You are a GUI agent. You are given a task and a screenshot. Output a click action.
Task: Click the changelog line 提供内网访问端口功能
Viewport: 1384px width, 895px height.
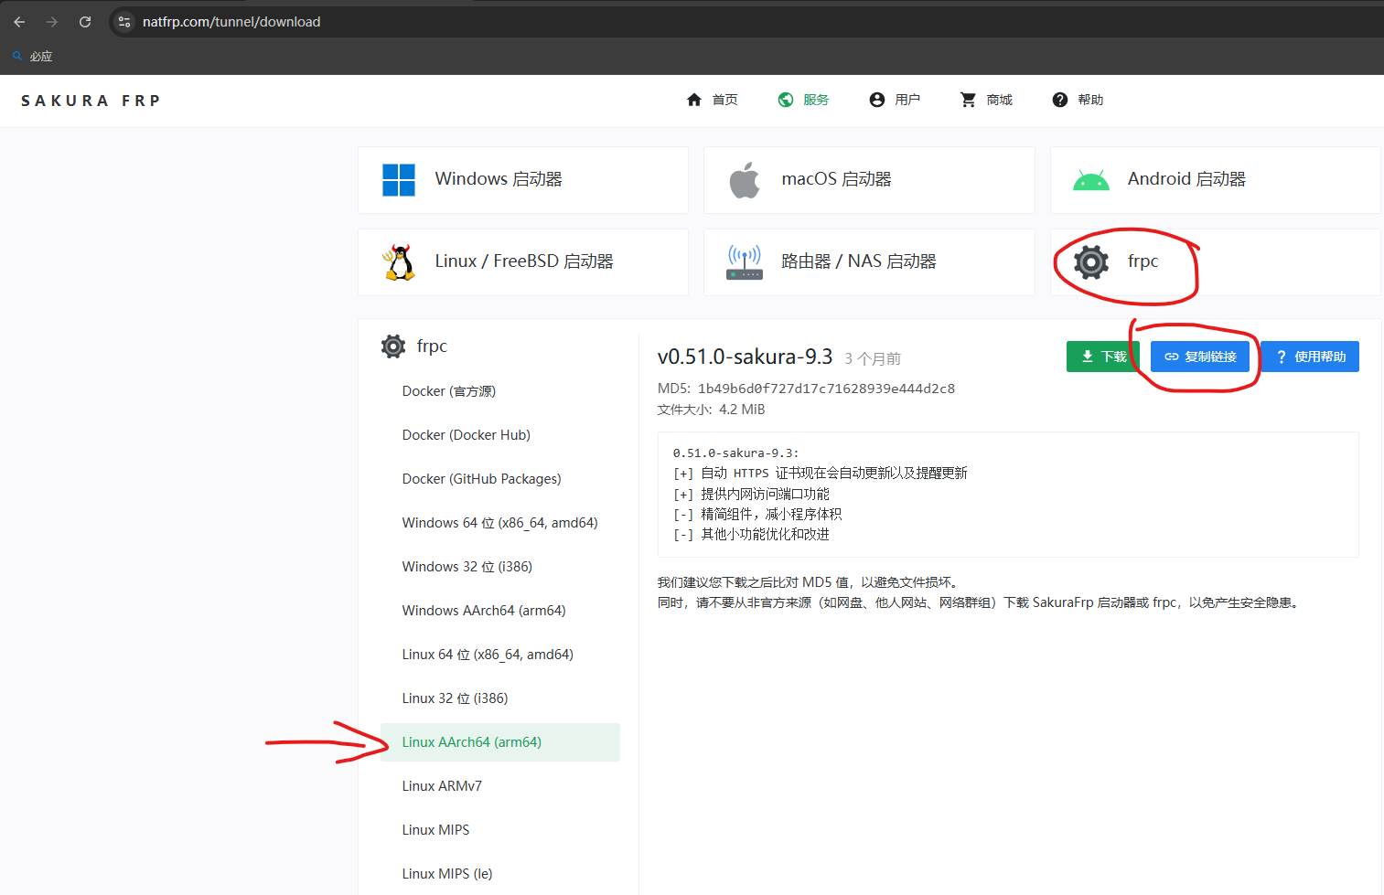point(751,494)
